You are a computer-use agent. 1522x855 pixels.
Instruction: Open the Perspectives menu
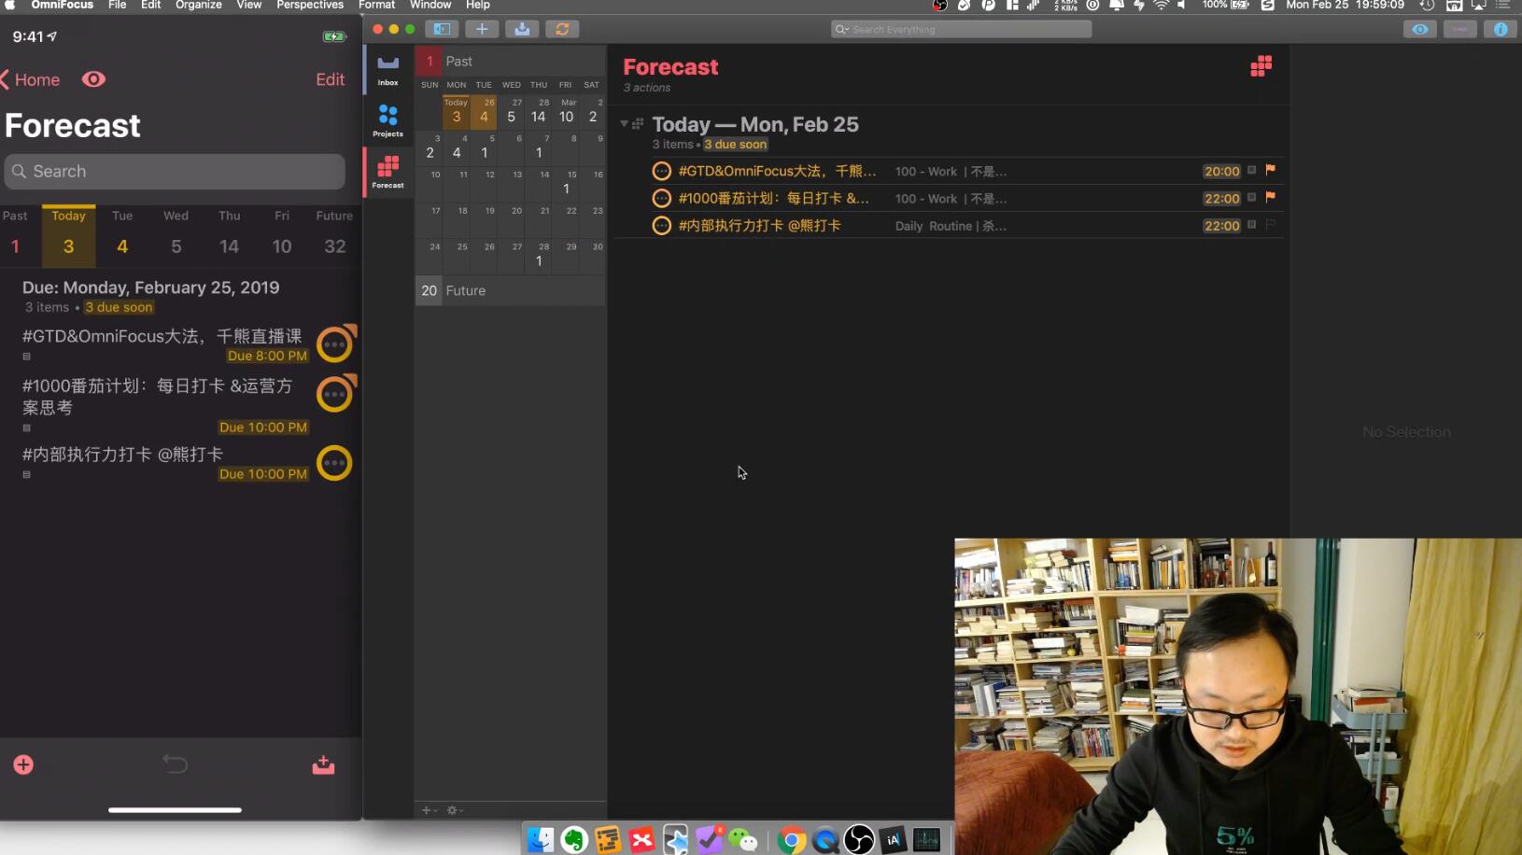pyautogui.click(x=310, y=5)
